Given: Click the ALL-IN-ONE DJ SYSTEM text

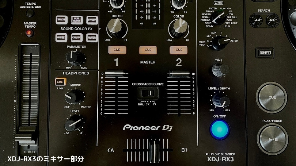Looking at the screenshot, I should coord(220,154).
